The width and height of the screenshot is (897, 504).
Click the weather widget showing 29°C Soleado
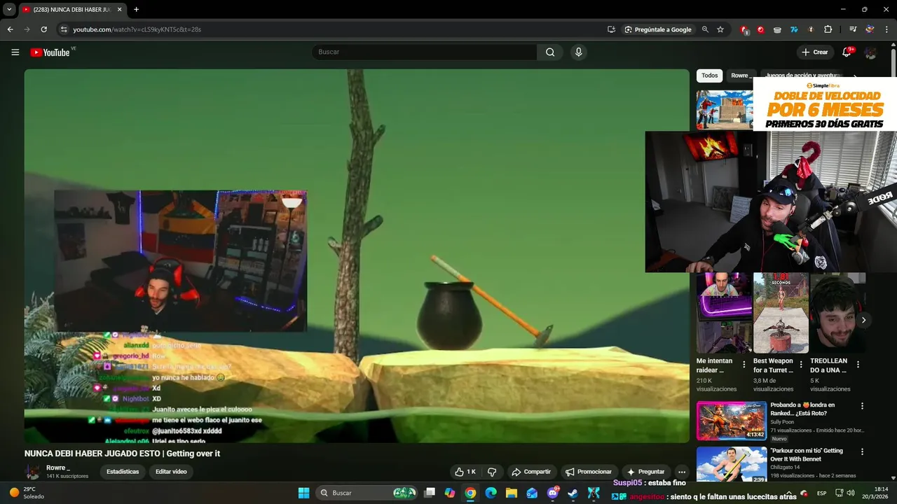[28, 493]
